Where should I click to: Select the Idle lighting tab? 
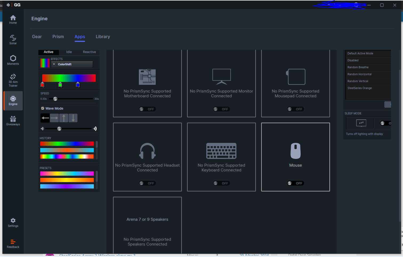(x=69, y=52)
